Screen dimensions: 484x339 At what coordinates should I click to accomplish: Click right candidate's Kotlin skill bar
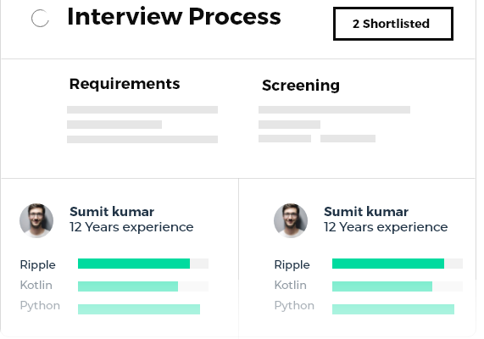398,286
